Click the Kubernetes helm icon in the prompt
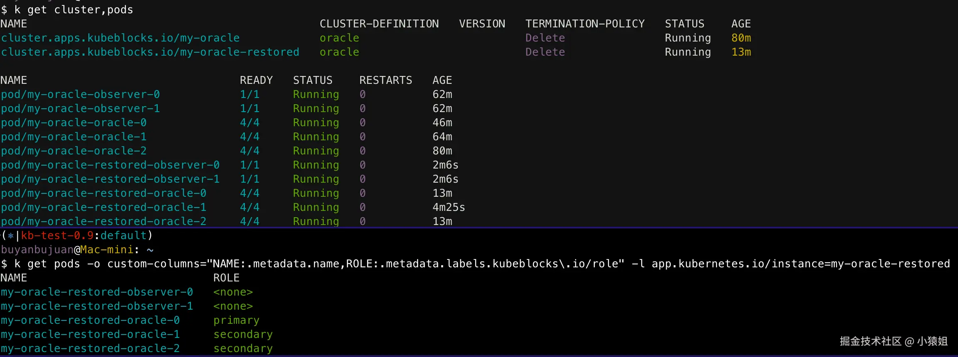Viewport: 958px width, 357px height. (11, 236)
